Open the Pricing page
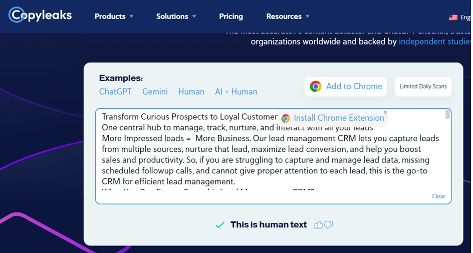This screenshot has height=253, width=473. (230, 17)
